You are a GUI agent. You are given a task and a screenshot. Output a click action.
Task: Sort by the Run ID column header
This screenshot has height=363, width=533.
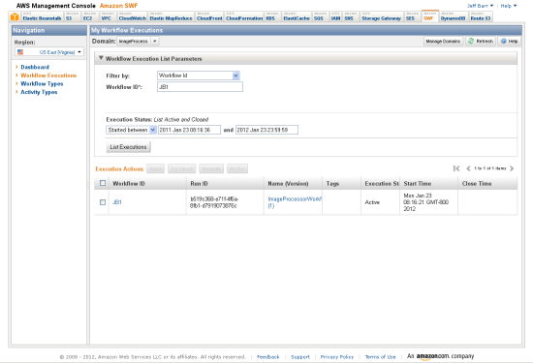pos(225,183)
